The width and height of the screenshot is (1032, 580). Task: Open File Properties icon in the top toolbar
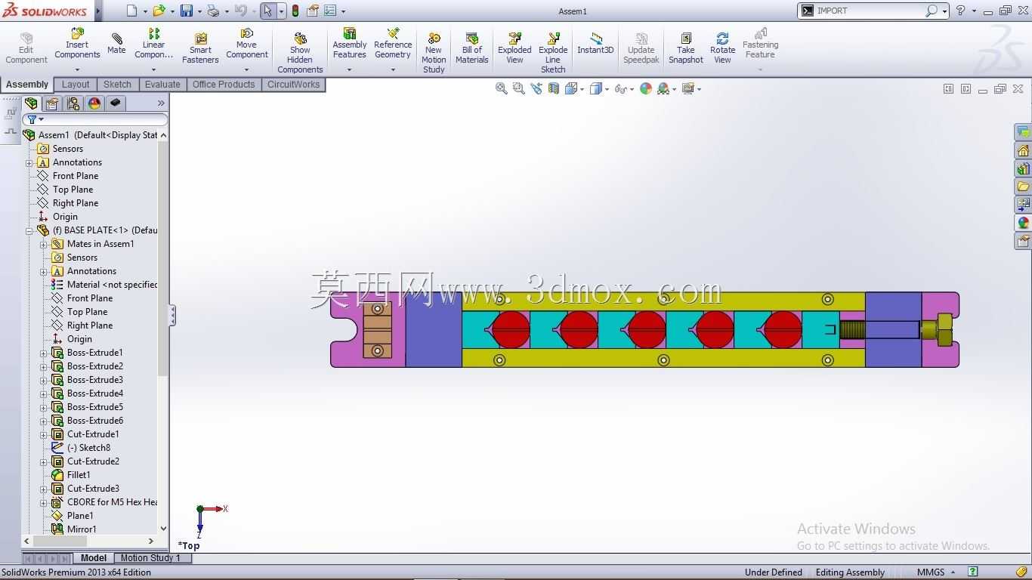point(312,11)
